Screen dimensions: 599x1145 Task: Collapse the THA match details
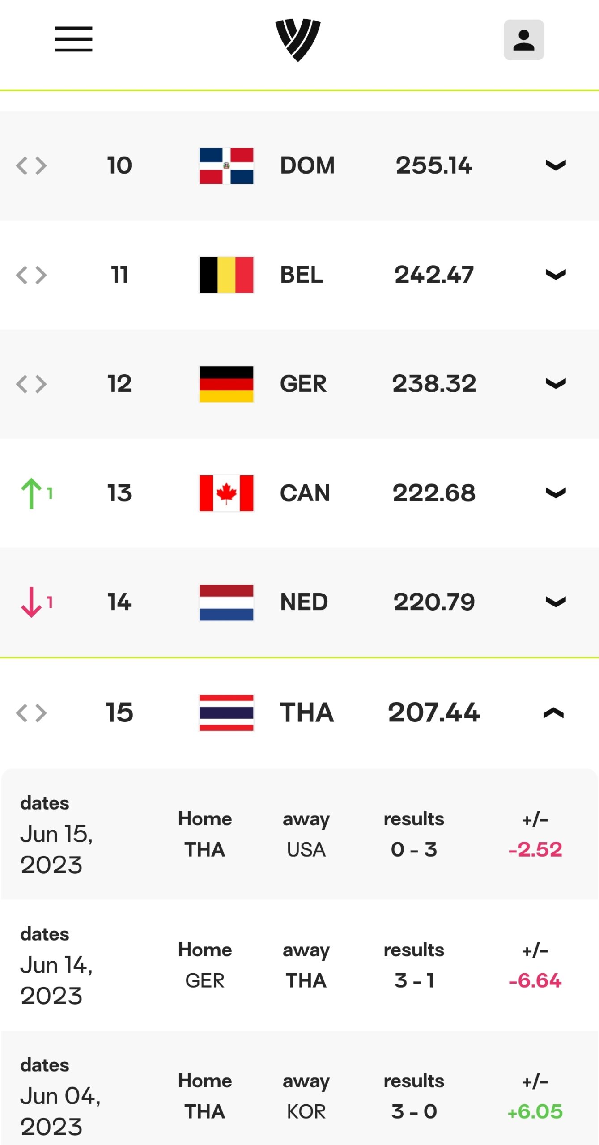coord(553,713)
